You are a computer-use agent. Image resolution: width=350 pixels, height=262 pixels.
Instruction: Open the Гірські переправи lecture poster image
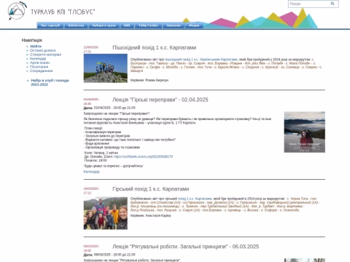pos(305,132)
